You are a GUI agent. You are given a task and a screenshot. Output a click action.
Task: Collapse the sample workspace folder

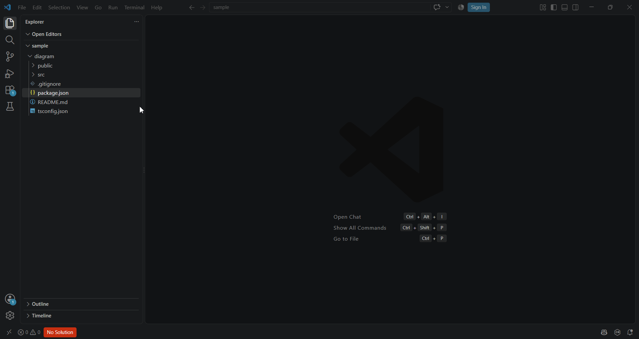tap(82, 46)
